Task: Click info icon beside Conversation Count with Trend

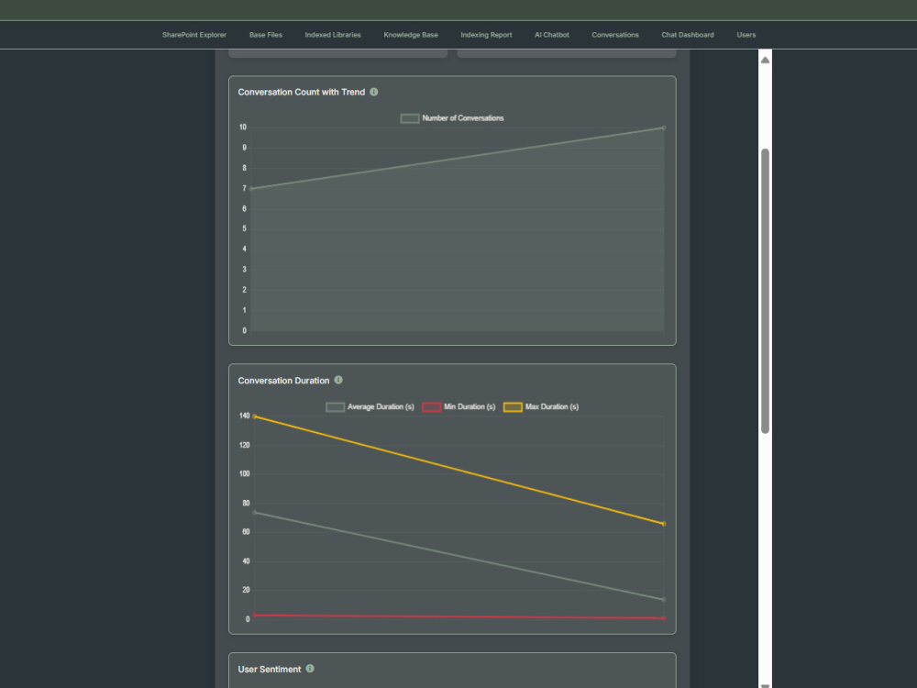Action: click(374, 92)
